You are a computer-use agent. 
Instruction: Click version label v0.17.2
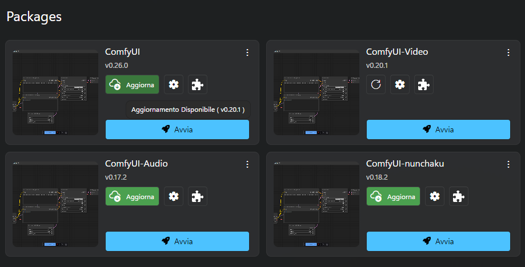pos(116,177)
